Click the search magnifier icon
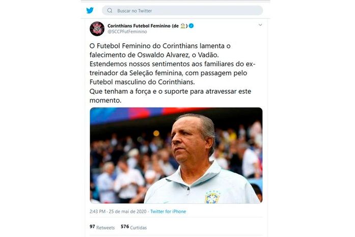This screenshot has width=355, height=237. click(x=110, y=10)
